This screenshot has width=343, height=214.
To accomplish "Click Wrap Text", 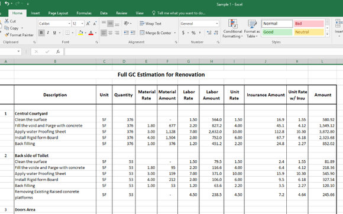I will tap(151, 24).
